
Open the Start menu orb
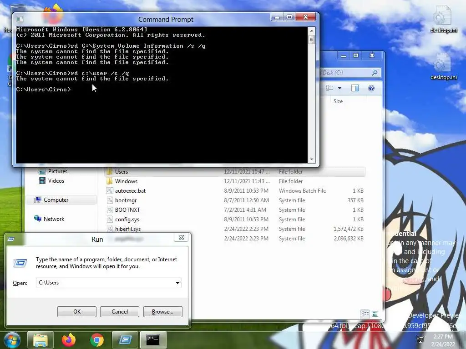point(12,340)
